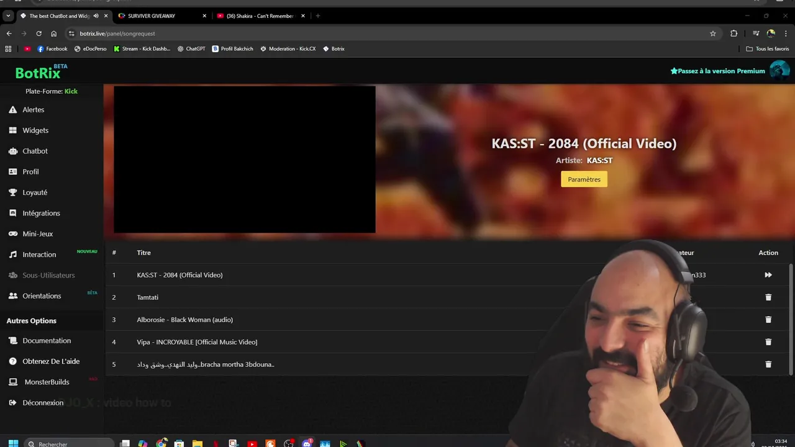
Task: Click the Documentation book icon
Action: click(12, 341)
